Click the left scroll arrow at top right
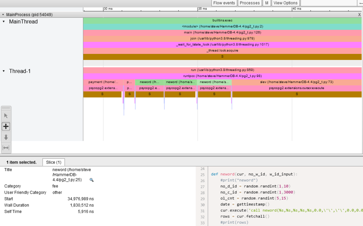The image size is (363, 226). pos(360,3)
